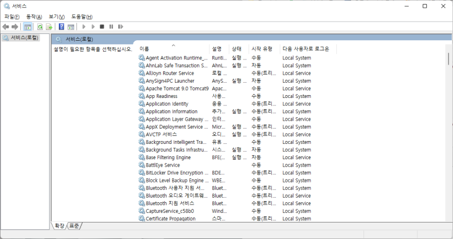Select the AppX Deployment Service gear icon
The image size is (453, 239).
pyautogui.click(x=142, y=127)
